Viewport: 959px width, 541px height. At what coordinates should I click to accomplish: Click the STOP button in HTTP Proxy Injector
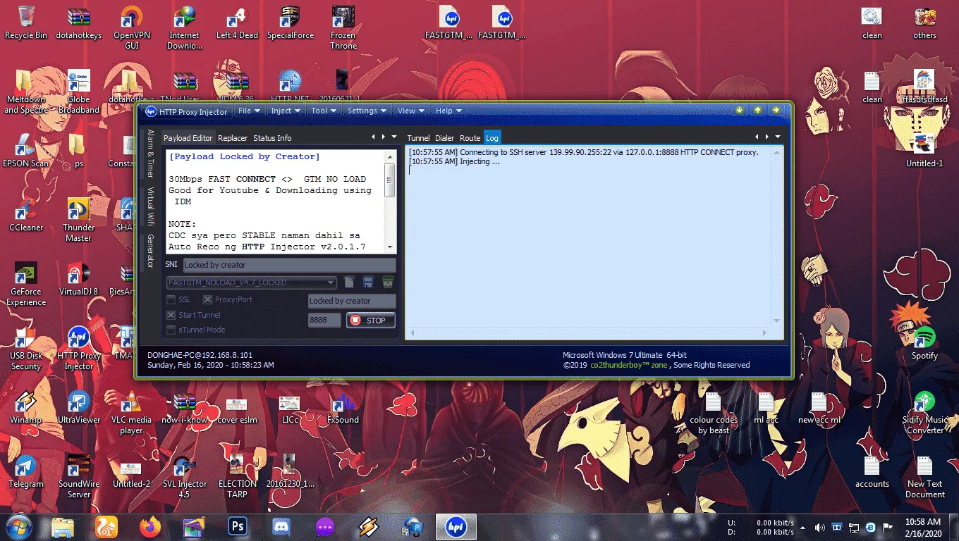pyautogui.click(x=371, y=321)
